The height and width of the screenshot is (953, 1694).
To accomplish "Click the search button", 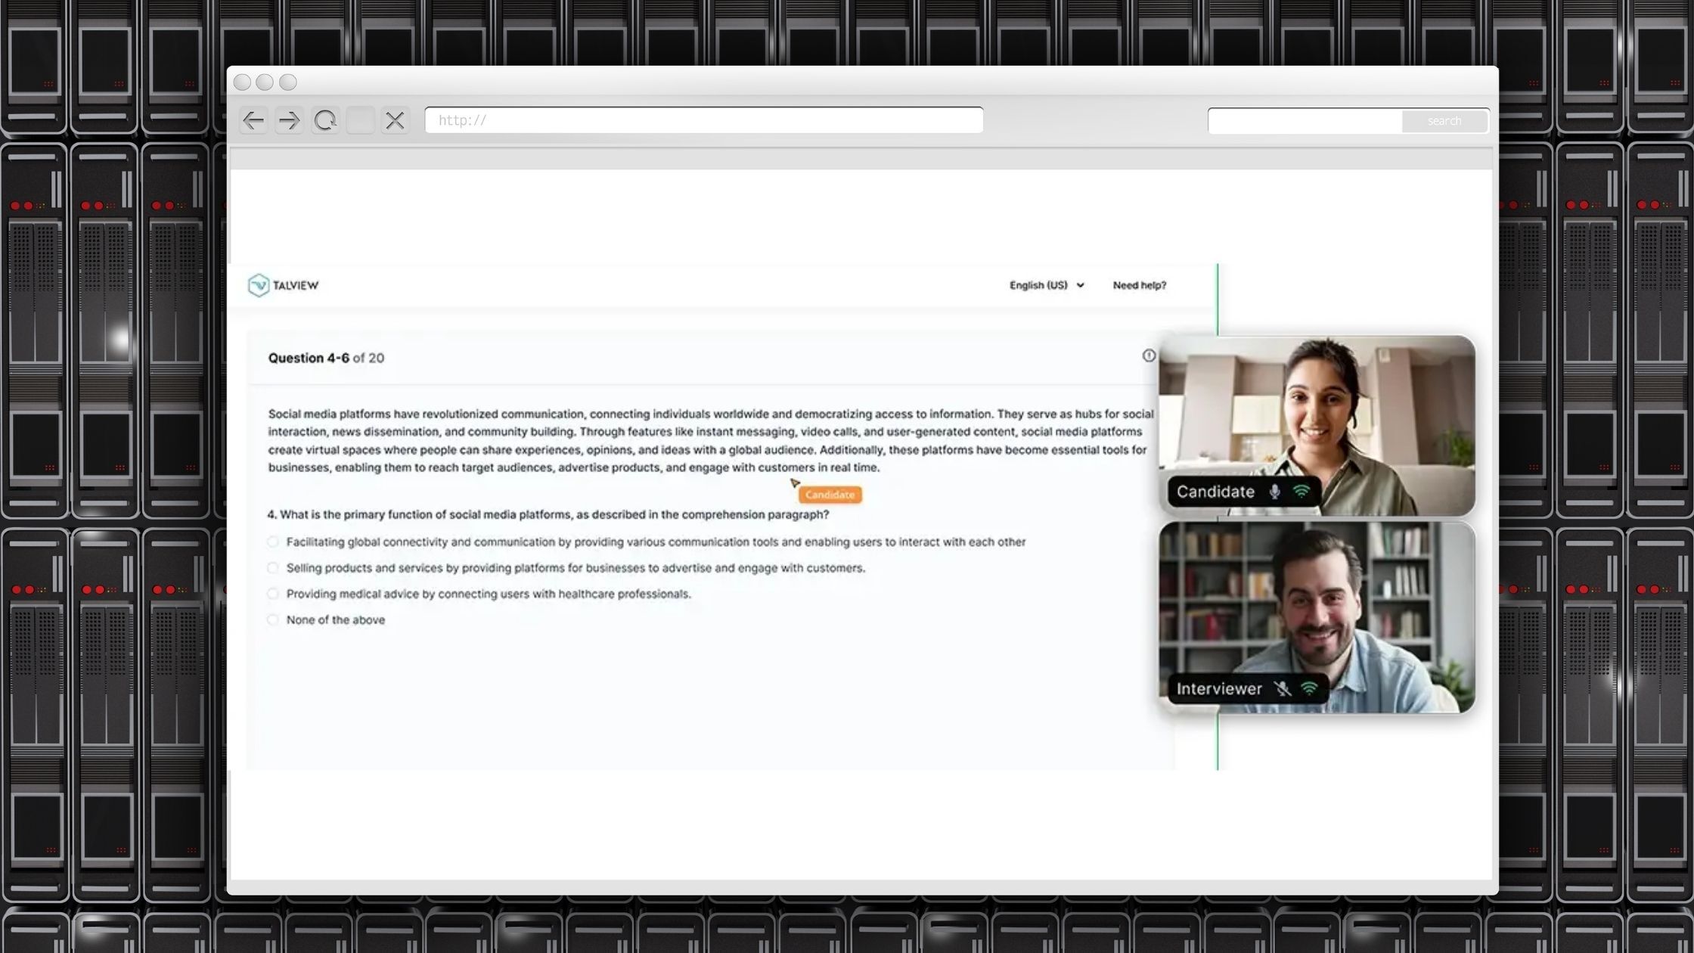I will click(x=1444, y=121).
